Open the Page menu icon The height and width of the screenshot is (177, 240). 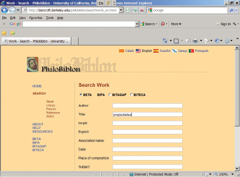(207, 41)
